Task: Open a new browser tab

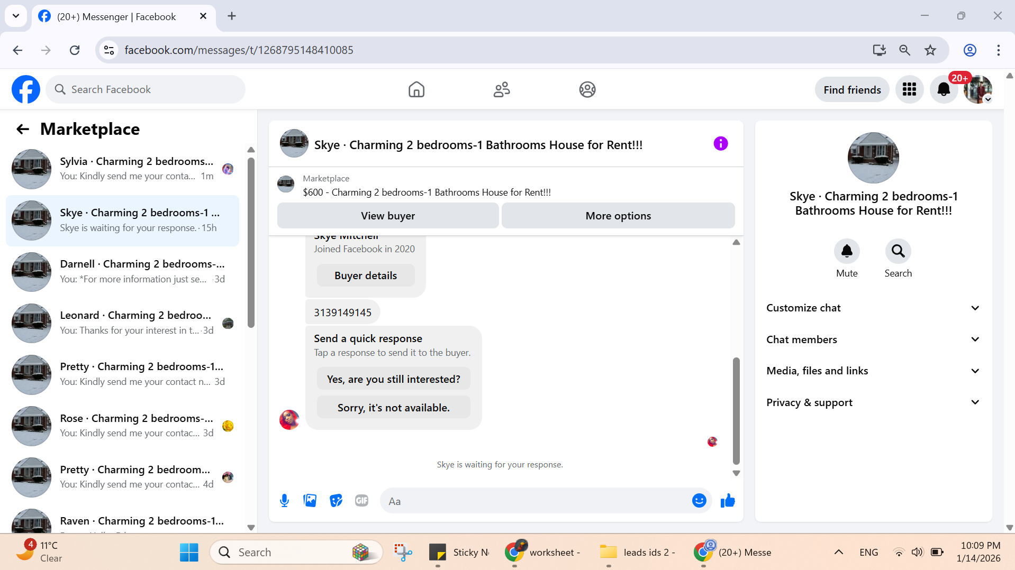Action: pos(231,16)
